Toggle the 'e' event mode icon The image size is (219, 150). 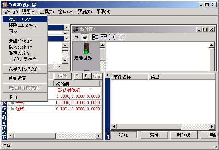click(x=85, y=37)
